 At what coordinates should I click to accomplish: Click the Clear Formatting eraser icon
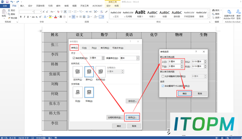[x=58, y=12]
